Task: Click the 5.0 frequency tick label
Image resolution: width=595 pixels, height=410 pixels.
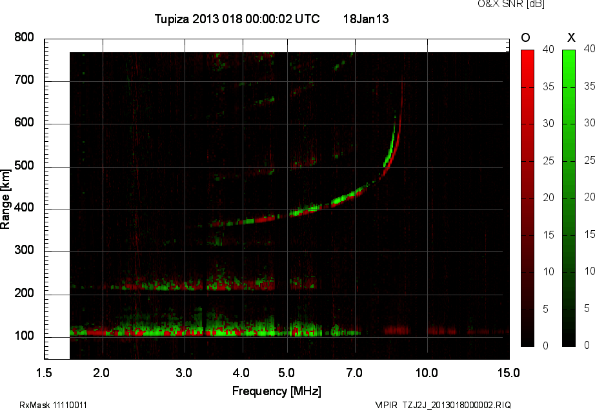Action: click(286, 373)
